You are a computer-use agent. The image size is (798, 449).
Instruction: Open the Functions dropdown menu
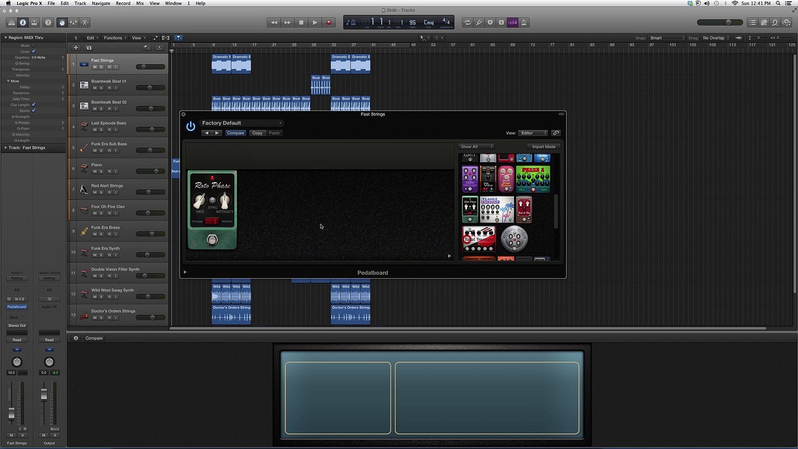click(115, 37)
